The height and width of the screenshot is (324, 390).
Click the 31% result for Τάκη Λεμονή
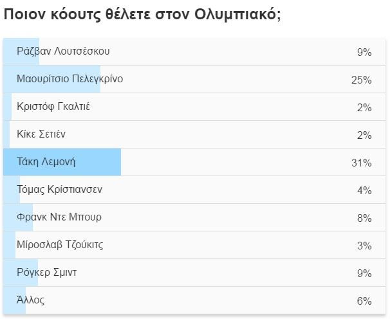361,163
